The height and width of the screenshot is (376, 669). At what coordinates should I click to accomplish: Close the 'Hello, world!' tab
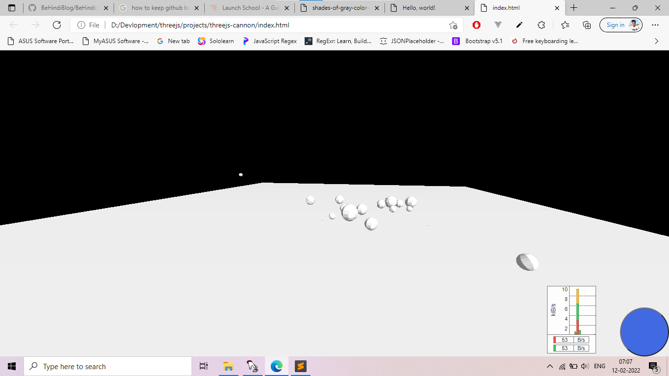466,8
